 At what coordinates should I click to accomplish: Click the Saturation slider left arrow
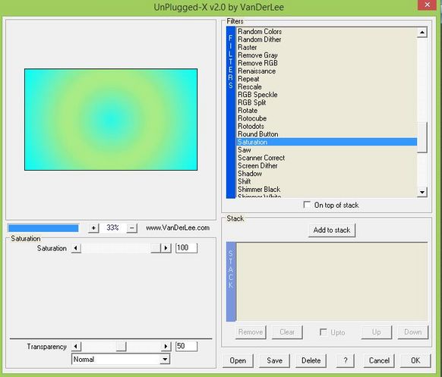(x=75, y=248)
